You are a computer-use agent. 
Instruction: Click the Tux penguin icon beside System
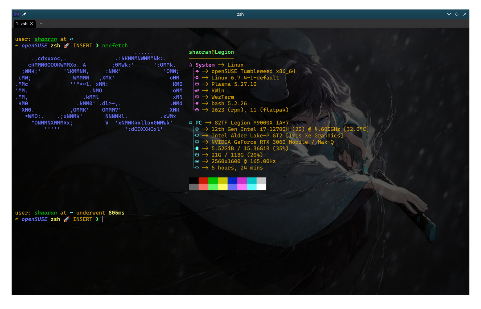coord(191,65)
